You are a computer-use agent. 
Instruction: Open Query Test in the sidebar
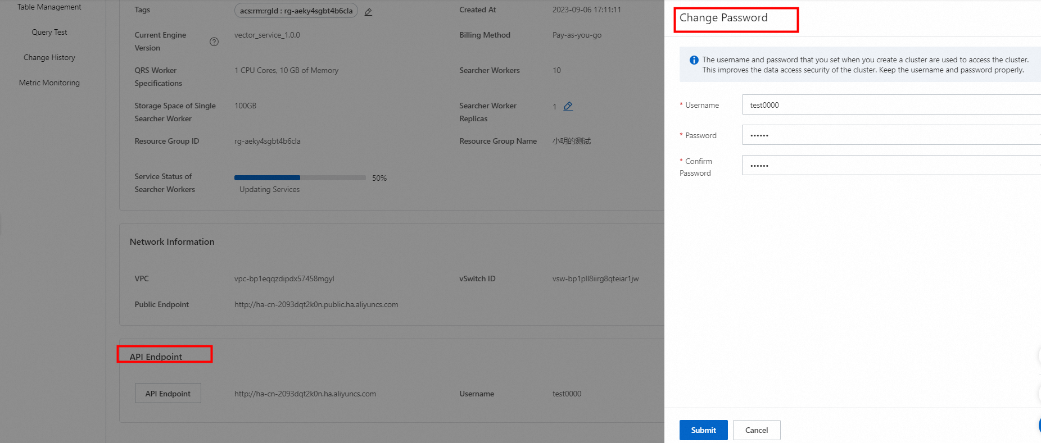coord(49,33)
